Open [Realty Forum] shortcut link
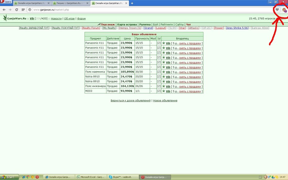The width and height of the screenshot is (288, 180). click(91, 28)
